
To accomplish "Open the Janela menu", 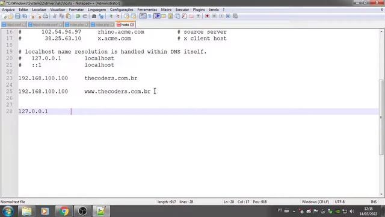I will [214, 10].
